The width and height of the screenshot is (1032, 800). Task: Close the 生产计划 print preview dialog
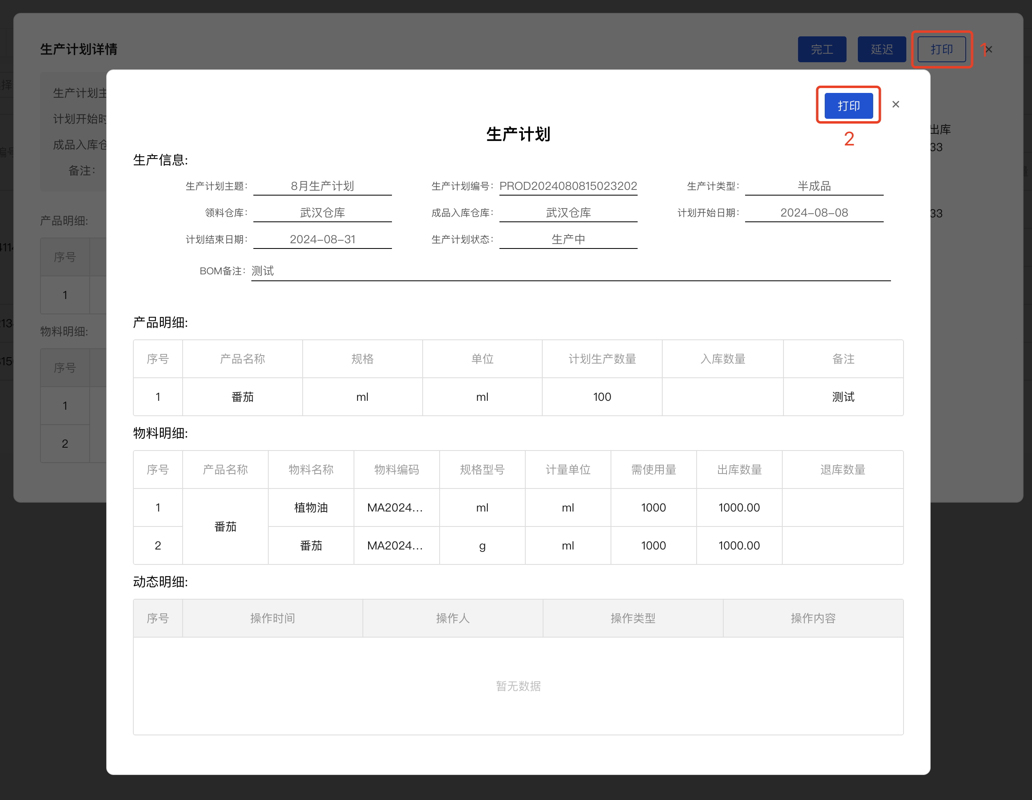[x=895, y=104]
